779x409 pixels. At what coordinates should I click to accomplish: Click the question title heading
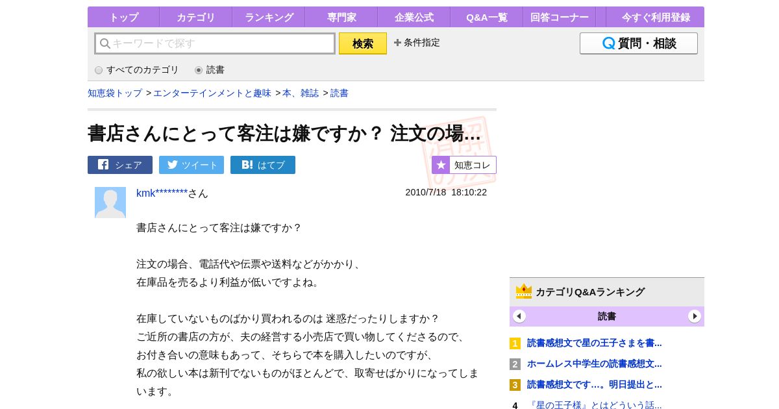click(x=284, y=134)
